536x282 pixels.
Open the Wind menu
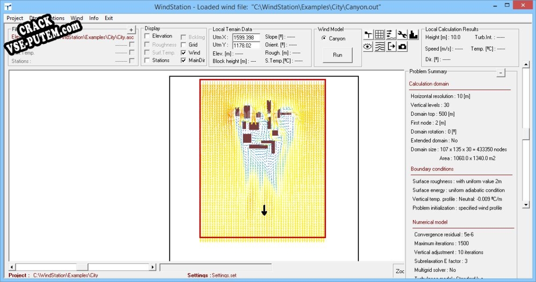pos(77,18)
